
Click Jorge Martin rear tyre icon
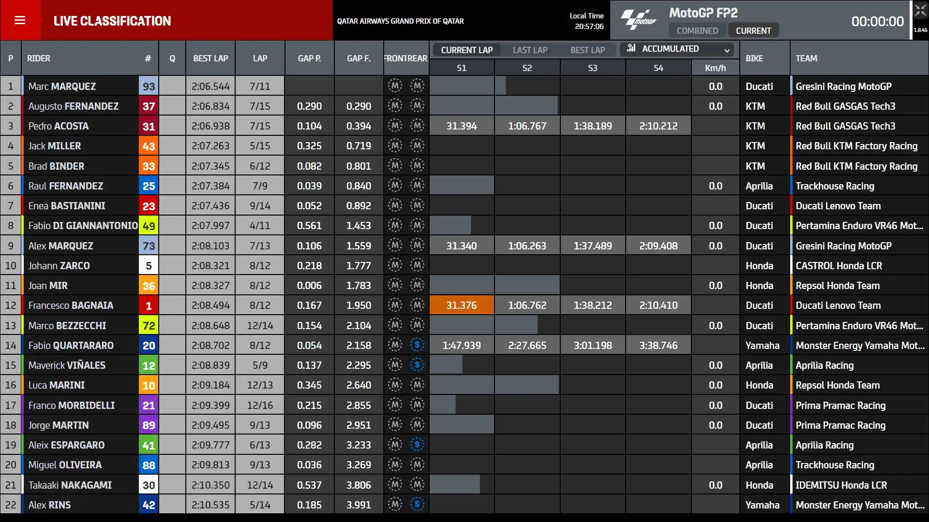click(417, 425)
